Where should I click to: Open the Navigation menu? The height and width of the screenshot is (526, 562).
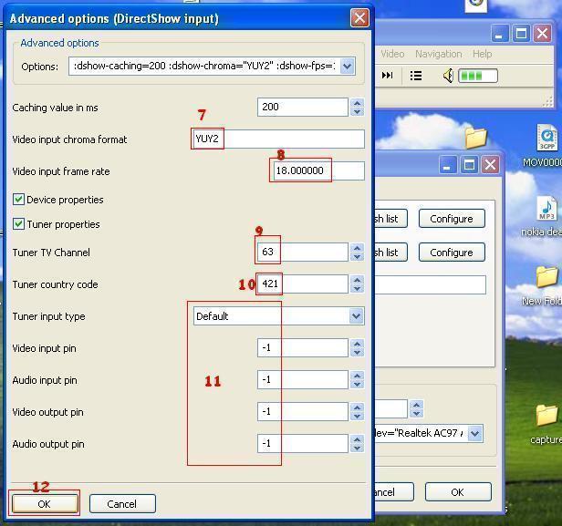tap(438, 54)
